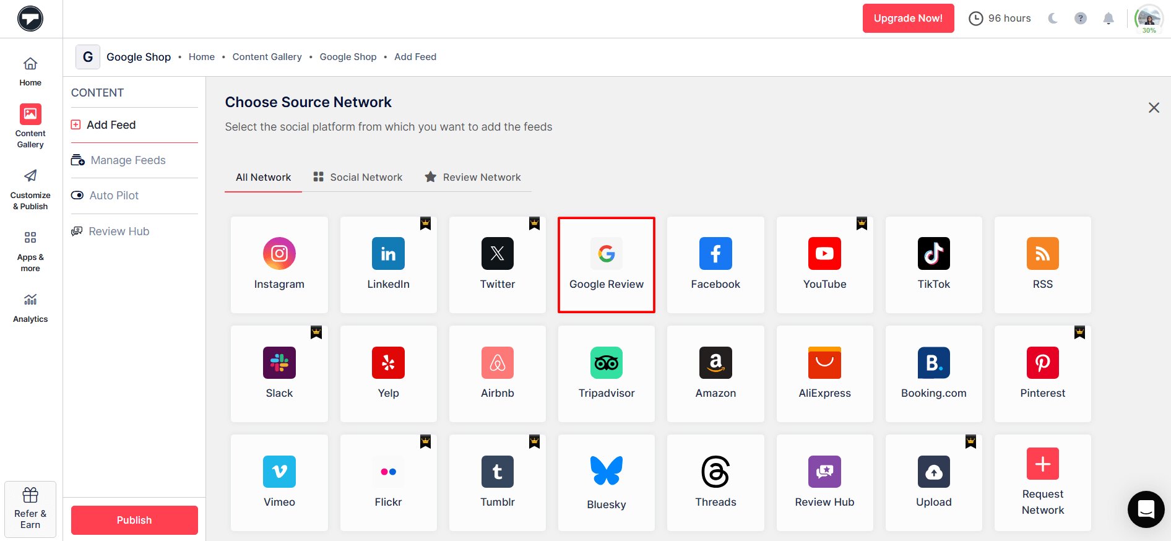Choose Amazon as source network
The height and width of the screenshot is (541, 1171).
[715, 374]
